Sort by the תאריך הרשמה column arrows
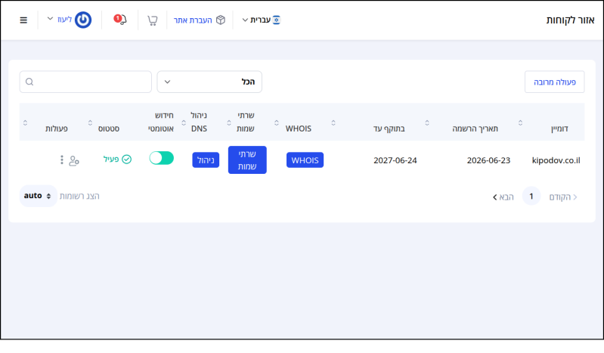Viewport: 604px width, 353px height. pyautogui.click(x=427, y=122)
